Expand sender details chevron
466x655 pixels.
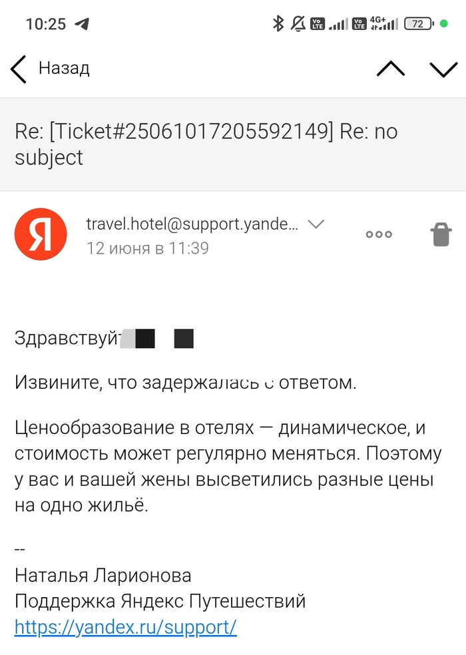(316, 224)
